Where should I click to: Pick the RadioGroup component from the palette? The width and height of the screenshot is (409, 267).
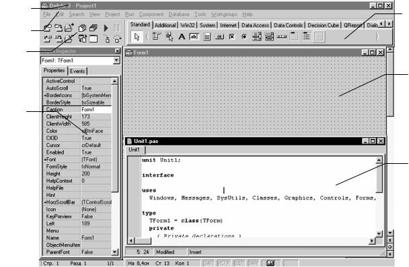tap(307, 36)
